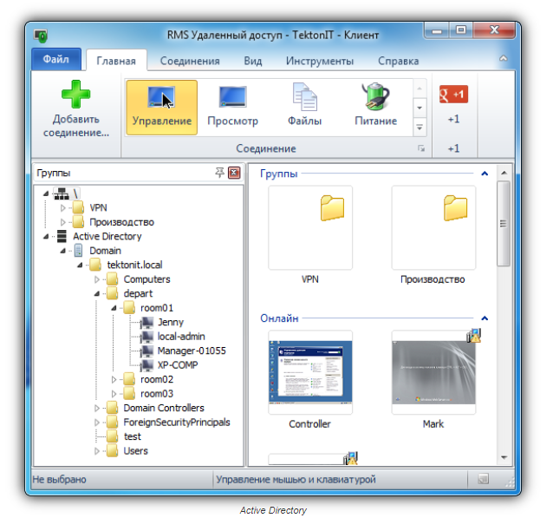Close the Группы side panel
Image resolution: width=553 pixels, height=531 pixels.
(233, 174)
